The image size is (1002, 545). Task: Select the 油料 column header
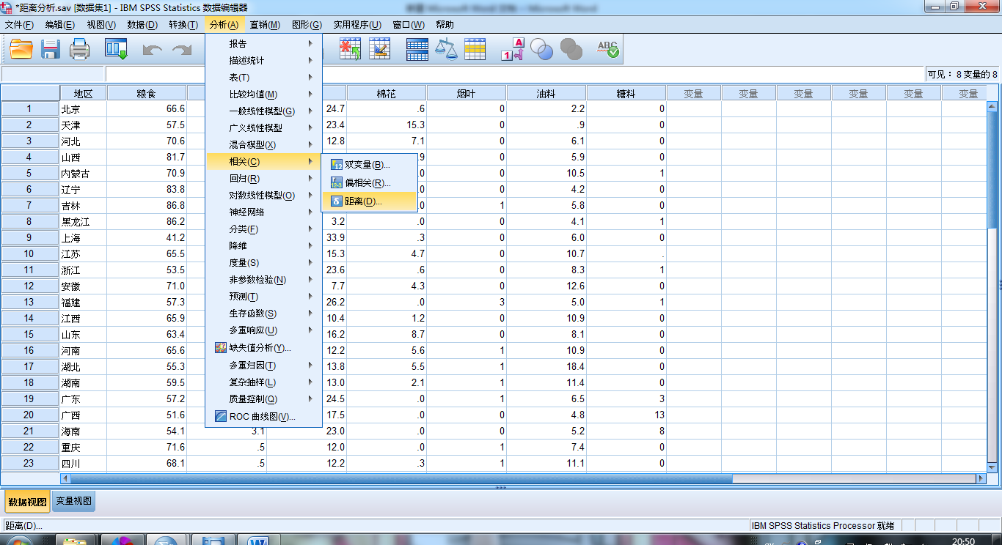coord(546,93)
